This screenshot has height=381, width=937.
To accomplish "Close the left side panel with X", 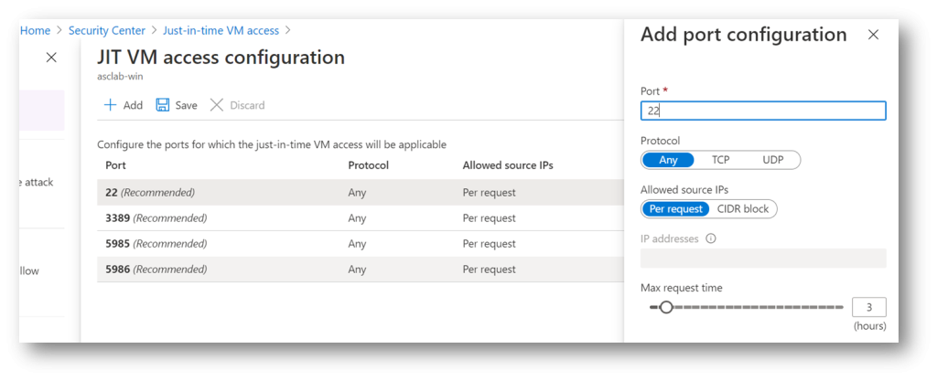I will (x=51, y=58).
